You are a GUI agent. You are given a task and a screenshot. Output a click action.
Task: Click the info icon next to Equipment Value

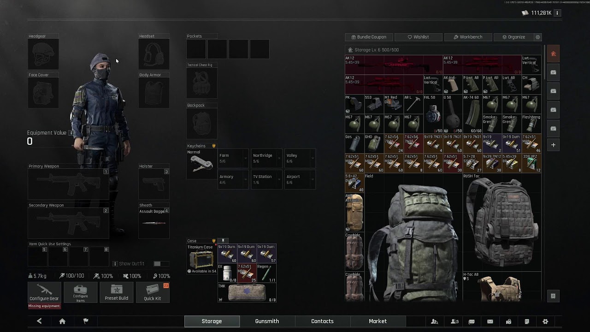pos(71,133)
